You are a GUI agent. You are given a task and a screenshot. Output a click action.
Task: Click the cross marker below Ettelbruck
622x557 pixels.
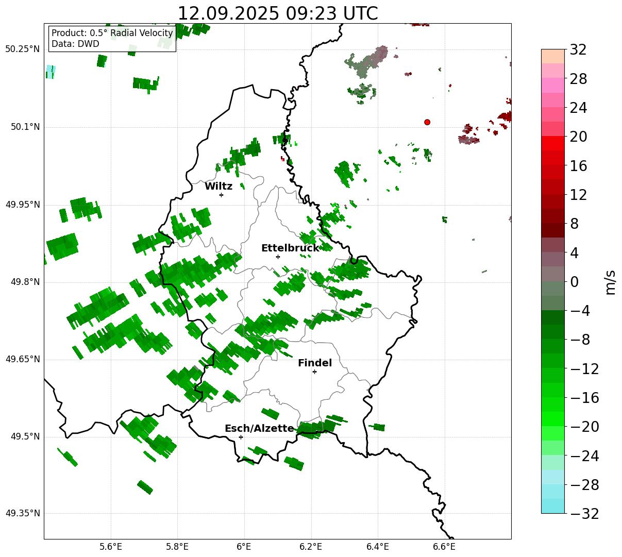pos(278,257)
